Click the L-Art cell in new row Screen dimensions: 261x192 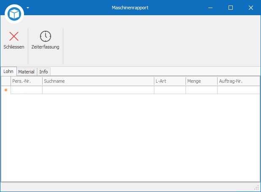click(170, 90)
